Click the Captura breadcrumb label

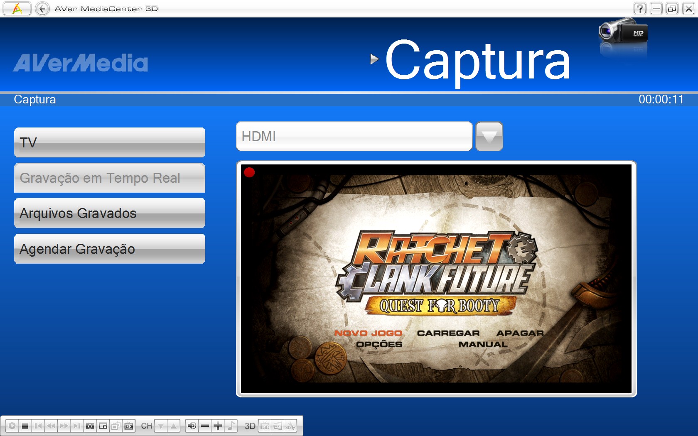[x=35, y=100]
